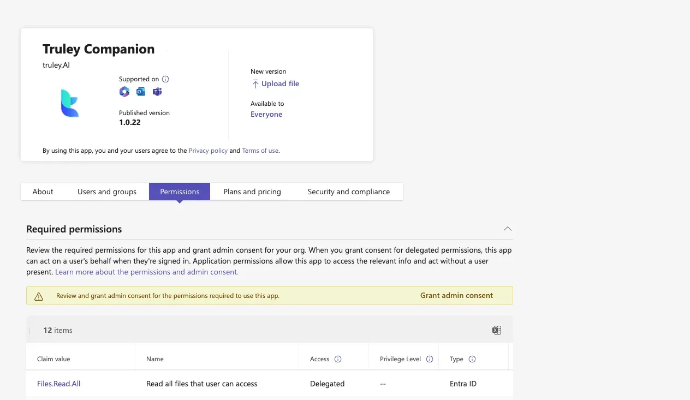Click the Microsoft 365 Copilot icon
The height and width of the screenshot is (400, 690).
click(x=124, y=92)
